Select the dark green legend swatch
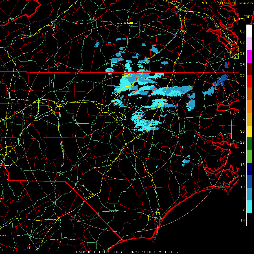 click(x=249, y=144)
